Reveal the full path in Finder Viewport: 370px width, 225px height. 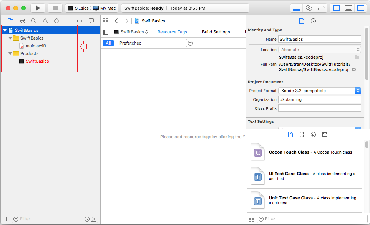click(x=354, y=69)
